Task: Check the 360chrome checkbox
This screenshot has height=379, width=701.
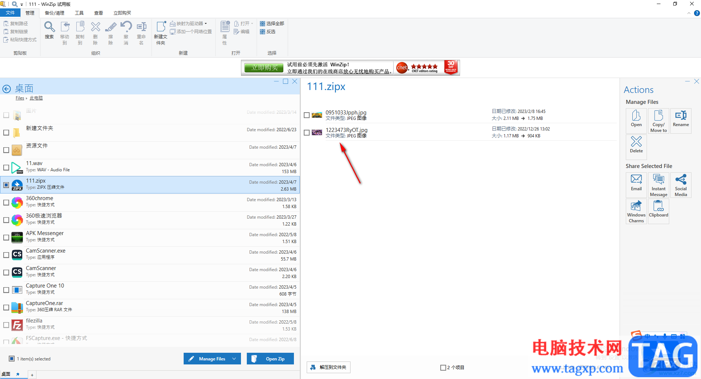Action: coord(6,203)
